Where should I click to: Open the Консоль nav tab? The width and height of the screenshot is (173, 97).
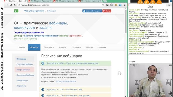pos(63,47)
